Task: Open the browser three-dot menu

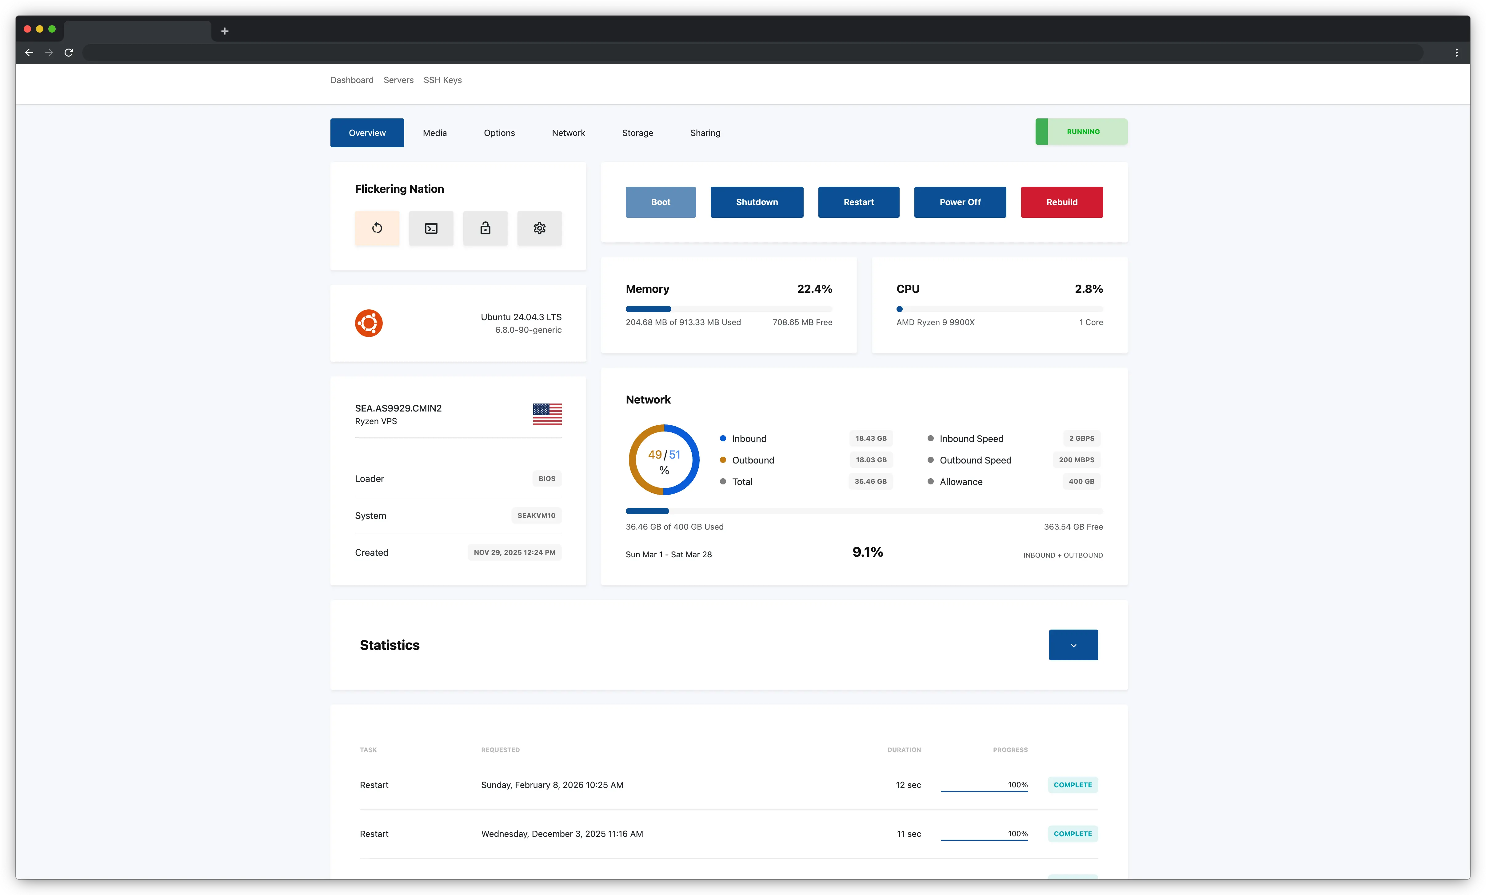Action: point(1457,52)
